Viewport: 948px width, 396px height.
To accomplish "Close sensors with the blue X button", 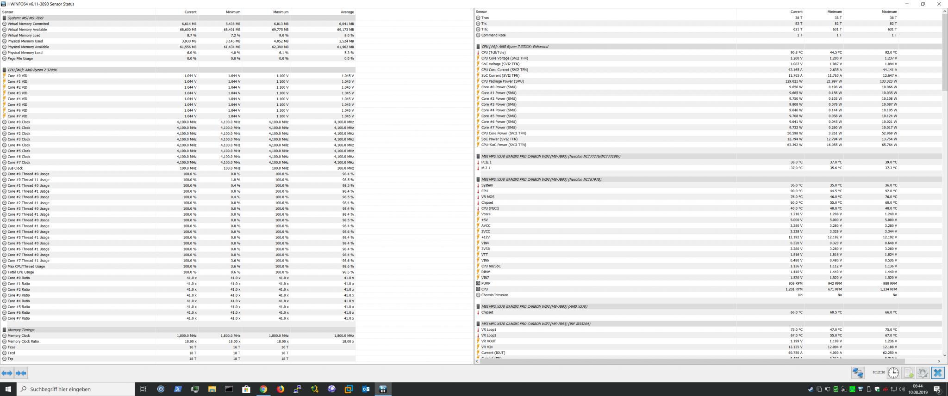I will (938, 373).
